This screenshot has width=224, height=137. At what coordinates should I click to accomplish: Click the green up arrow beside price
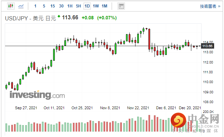[59, 16]
